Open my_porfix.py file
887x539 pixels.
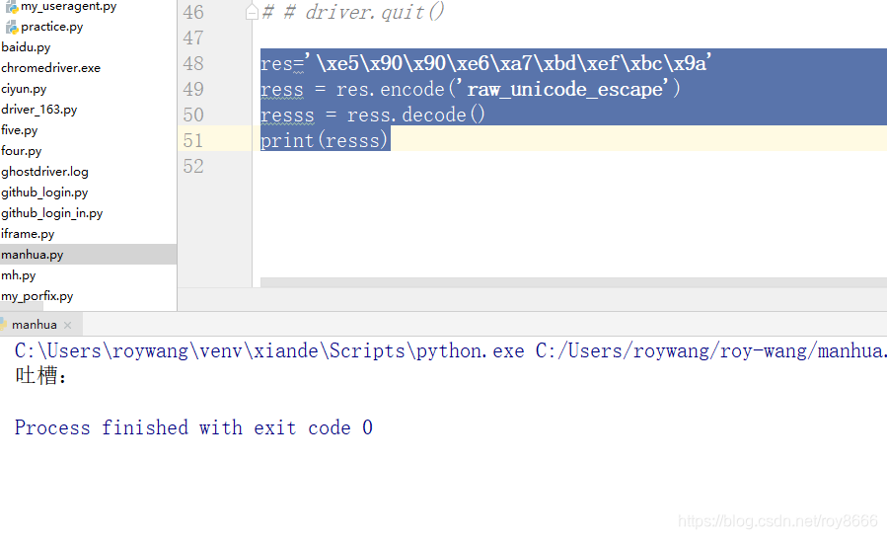pyautogui.click(x=37, y=296)
